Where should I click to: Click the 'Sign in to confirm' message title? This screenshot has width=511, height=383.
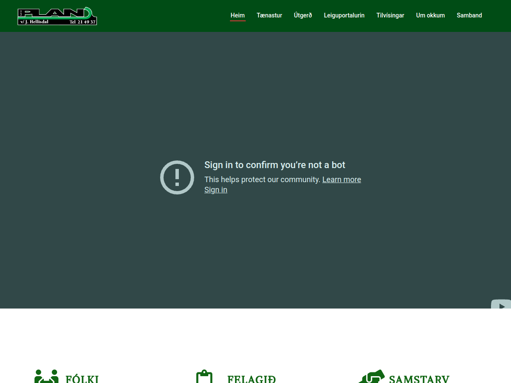pos(275,165)
